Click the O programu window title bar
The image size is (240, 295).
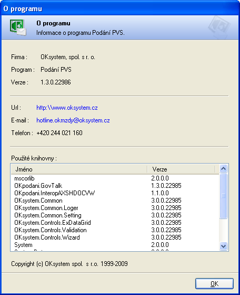(120, 8)
